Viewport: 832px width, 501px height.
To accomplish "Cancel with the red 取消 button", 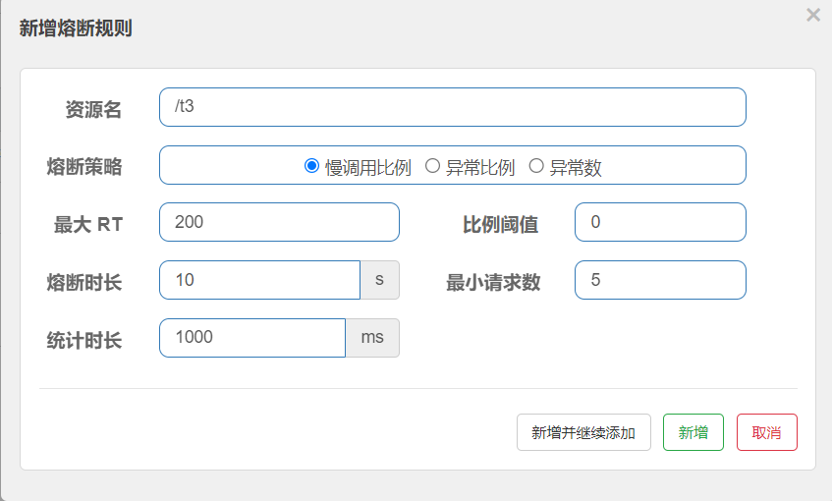I will click(766, 432).
